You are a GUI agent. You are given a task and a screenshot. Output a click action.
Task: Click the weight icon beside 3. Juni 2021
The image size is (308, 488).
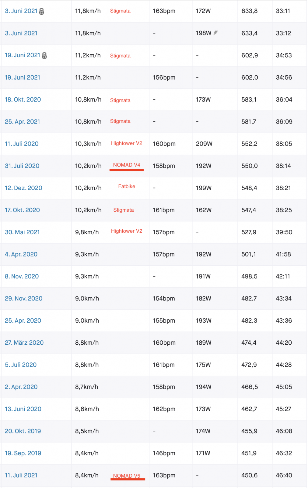click(x=42, y=11)
